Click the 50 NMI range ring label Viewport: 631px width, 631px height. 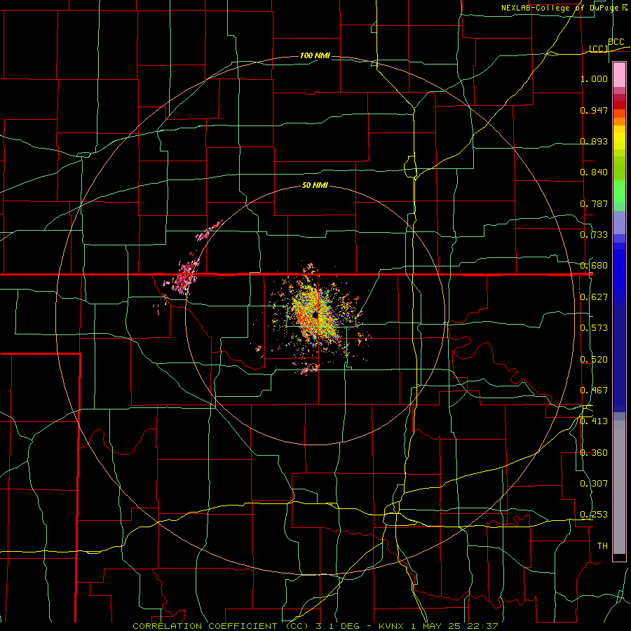(x=315, y=186)
